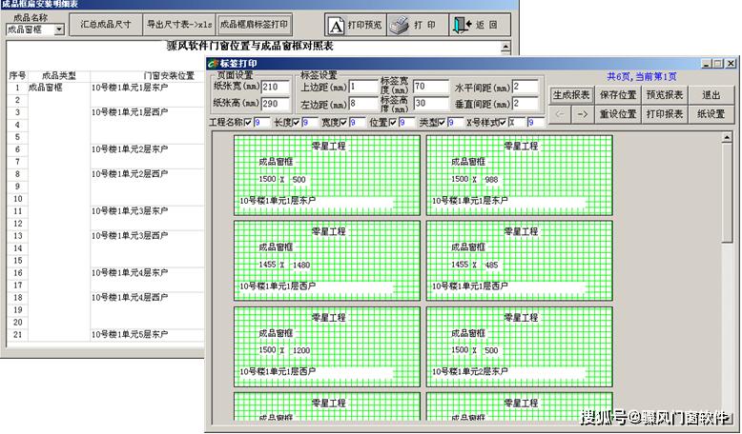This screenshot has width=742, height=434.
Task: Click the X symbol field for X号样式
Action: (x=516, y=123)
